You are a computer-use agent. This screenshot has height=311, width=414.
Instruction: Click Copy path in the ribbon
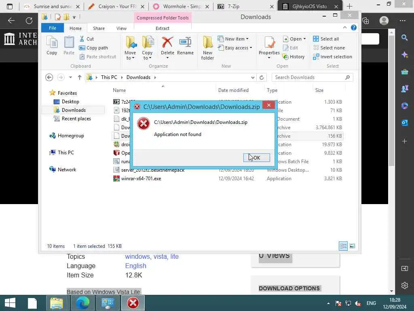[93, 48]
